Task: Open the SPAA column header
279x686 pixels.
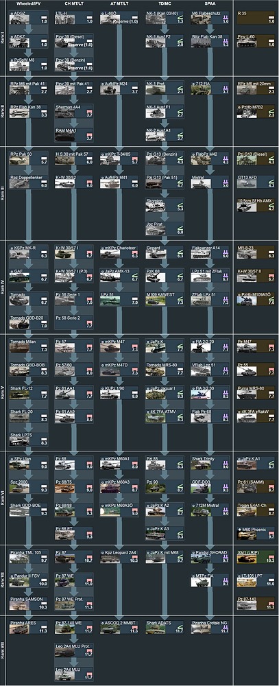Action: [x=210, y=3]
